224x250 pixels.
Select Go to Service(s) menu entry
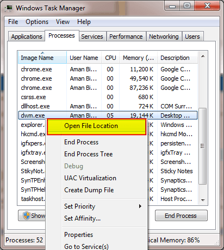(97, 246)
